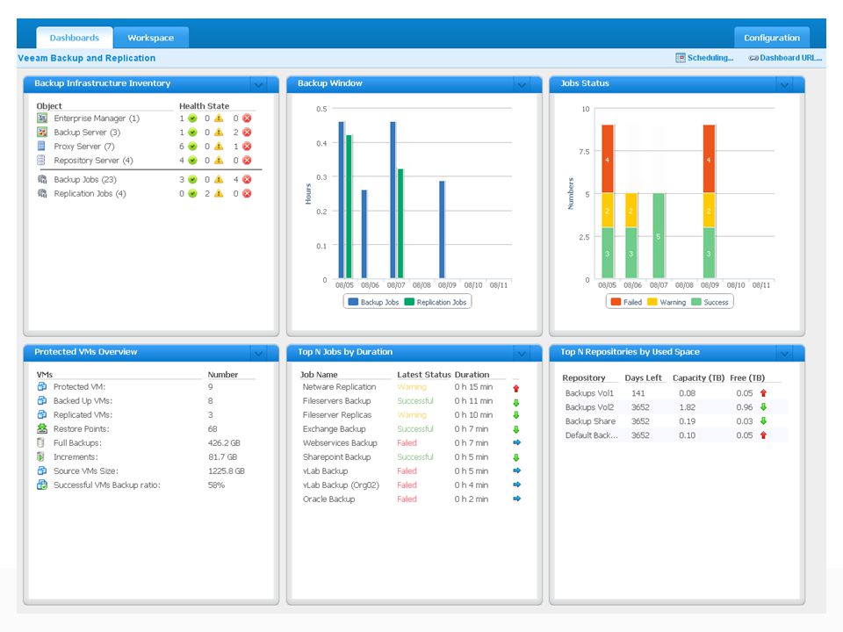
Task: Toggle the Success legend swatch
Action: tap(696, 302)
